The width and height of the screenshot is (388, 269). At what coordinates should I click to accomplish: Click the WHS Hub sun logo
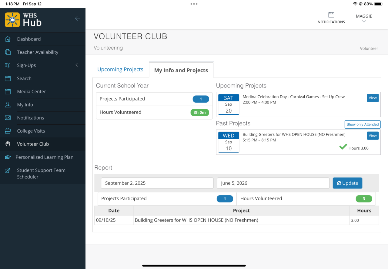click(12, 20)
